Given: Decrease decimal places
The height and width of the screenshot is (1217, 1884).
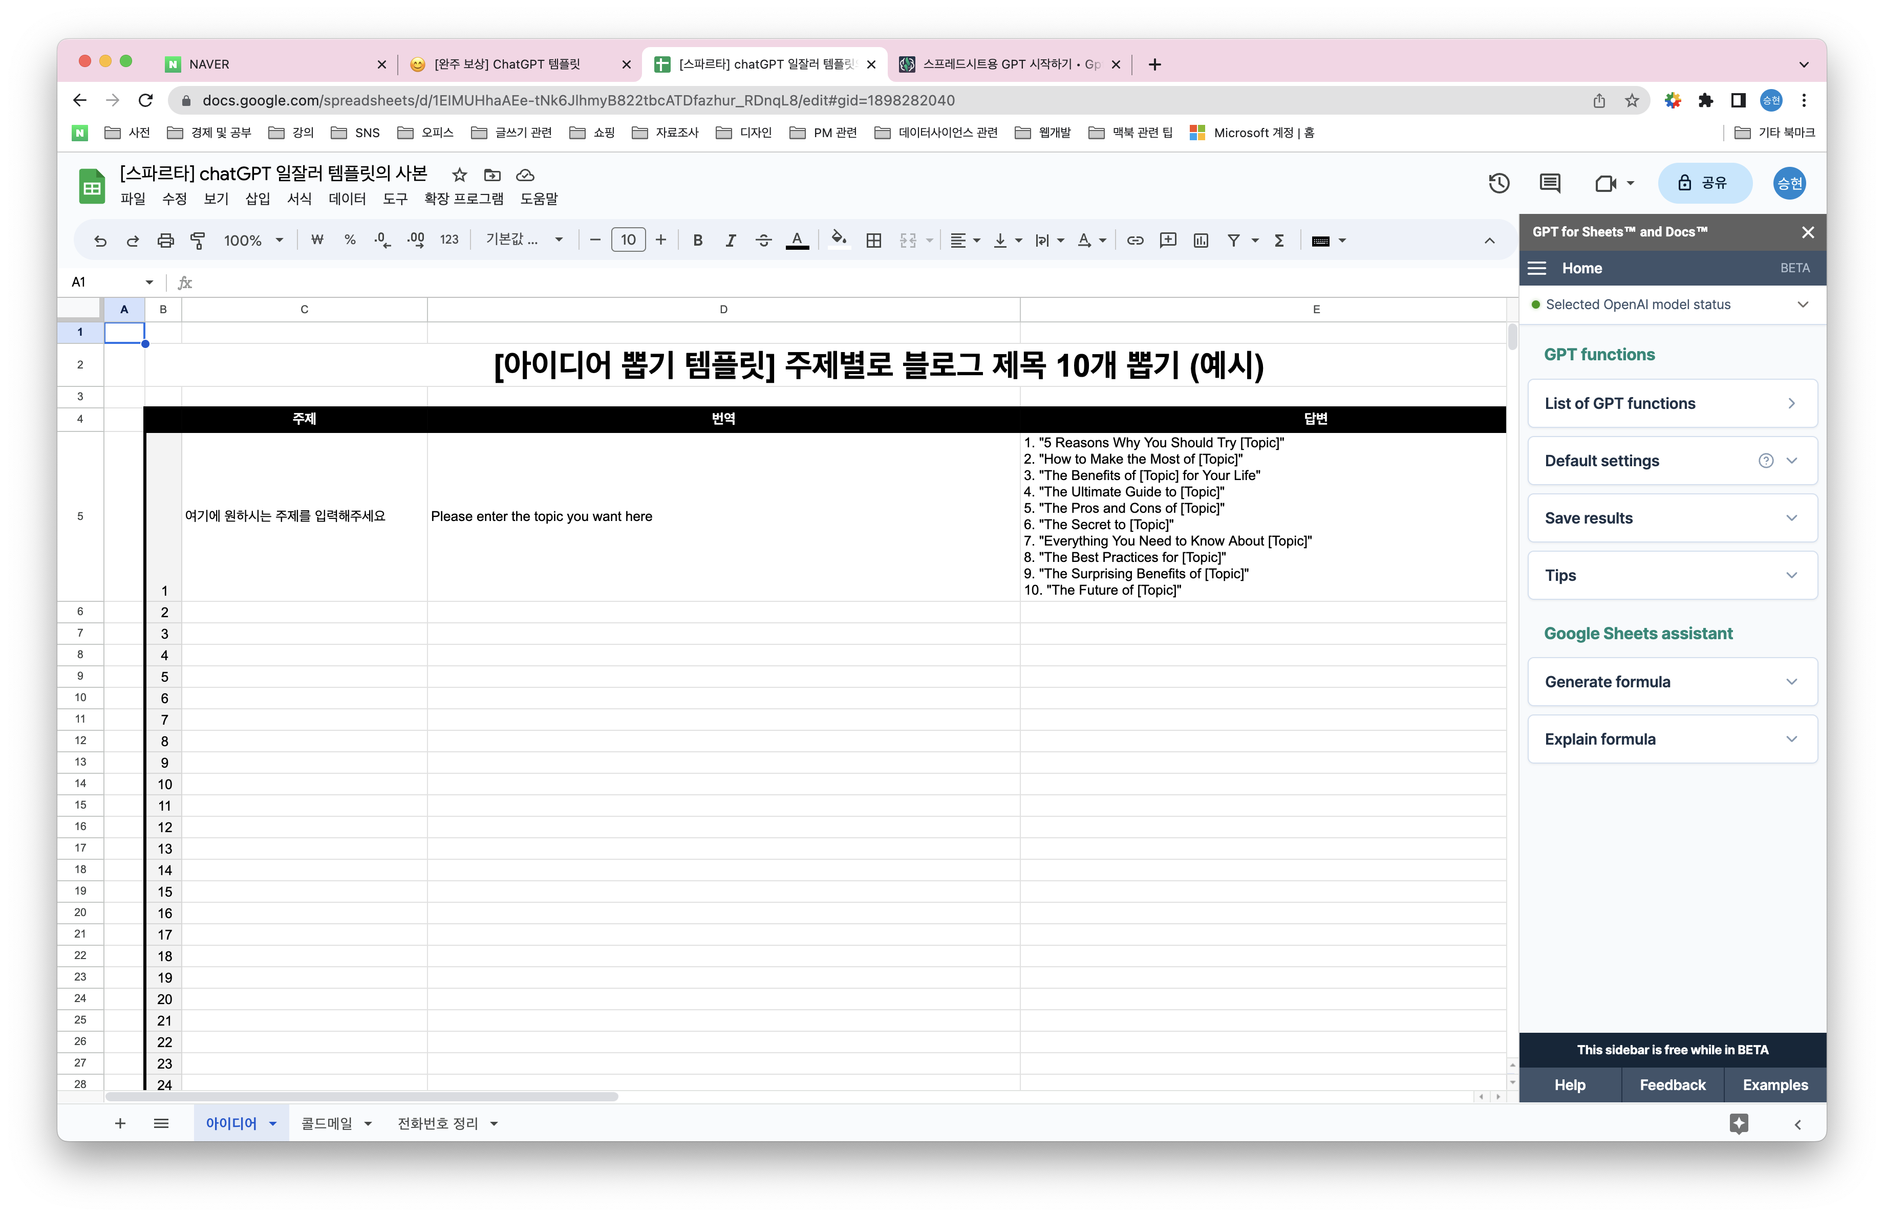Looking at the screenshot, I should click(x=382, y=240).
